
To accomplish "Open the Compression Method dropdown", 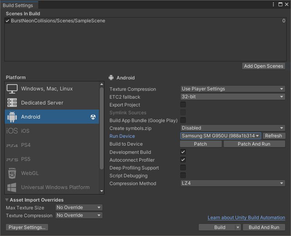I will (x=233, y=183).
